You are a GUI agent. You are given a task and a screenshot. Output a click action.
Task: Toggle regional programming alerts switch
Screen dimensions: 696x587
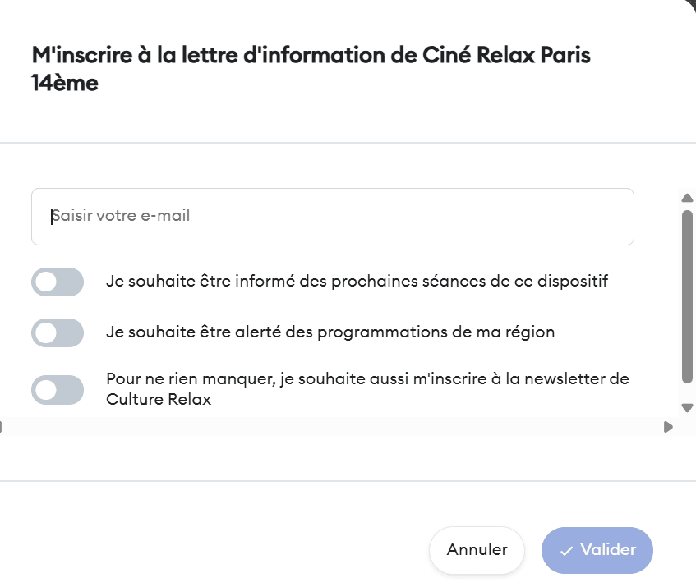tap(58, 332)
